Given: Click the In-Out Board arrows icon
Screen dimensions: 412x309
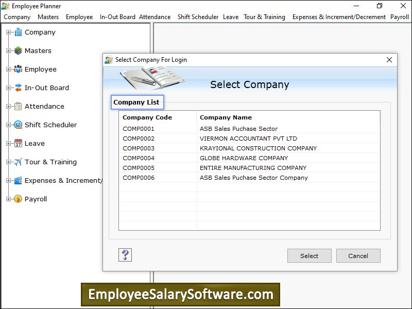Looking at the screenshot, I should tap(18, 88).
